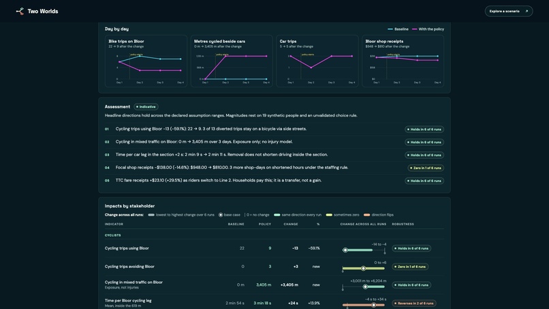Click the CYCLISTS group label
The image size is (549, 309).
pyautogui.click(x=113, y=235)
